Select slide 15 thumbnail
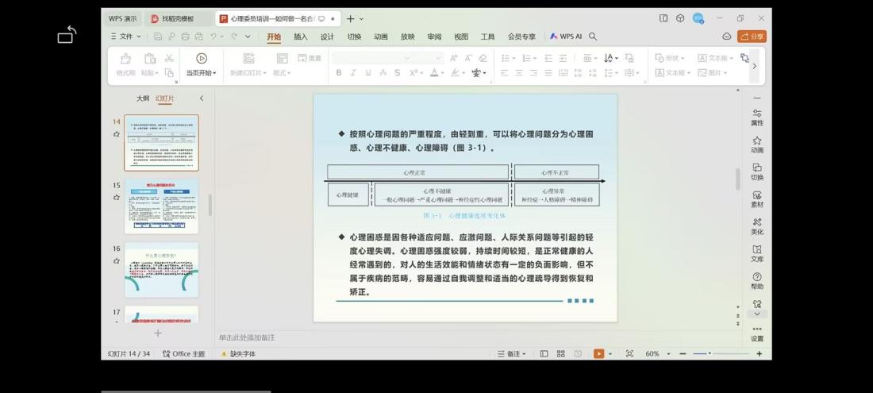873x393 pixels. [161, 206]
